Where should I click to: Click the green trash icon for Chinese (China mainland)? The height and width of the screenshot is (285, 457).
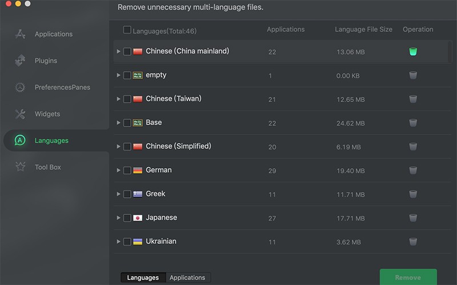(x=413, y=52)
